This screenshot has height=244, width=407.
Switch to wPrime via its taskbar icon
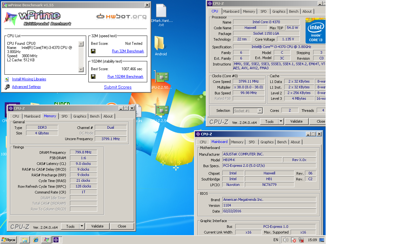(x=46, y=240)
